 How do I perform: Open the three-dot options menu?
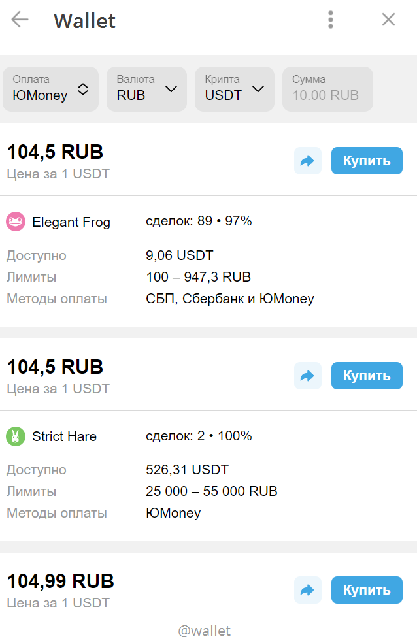(330, 20)
